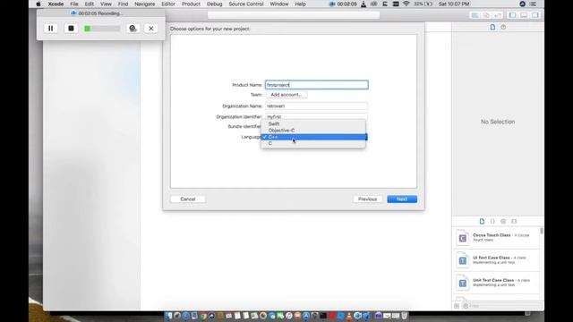Pause the screen recording

[51, 29]
